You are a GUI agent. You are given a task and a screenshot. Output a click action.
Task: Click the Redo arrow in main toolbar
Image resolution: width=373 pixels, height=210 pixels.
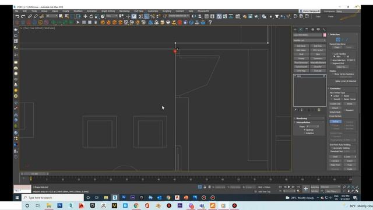point(23,16)
